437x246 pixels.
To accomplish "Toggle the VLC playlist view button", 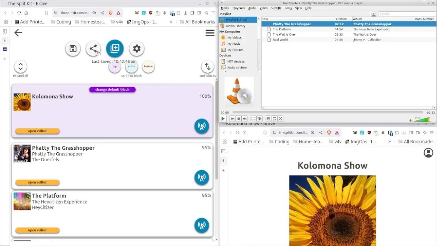I will pyautogui.click(x=268, y=119).
